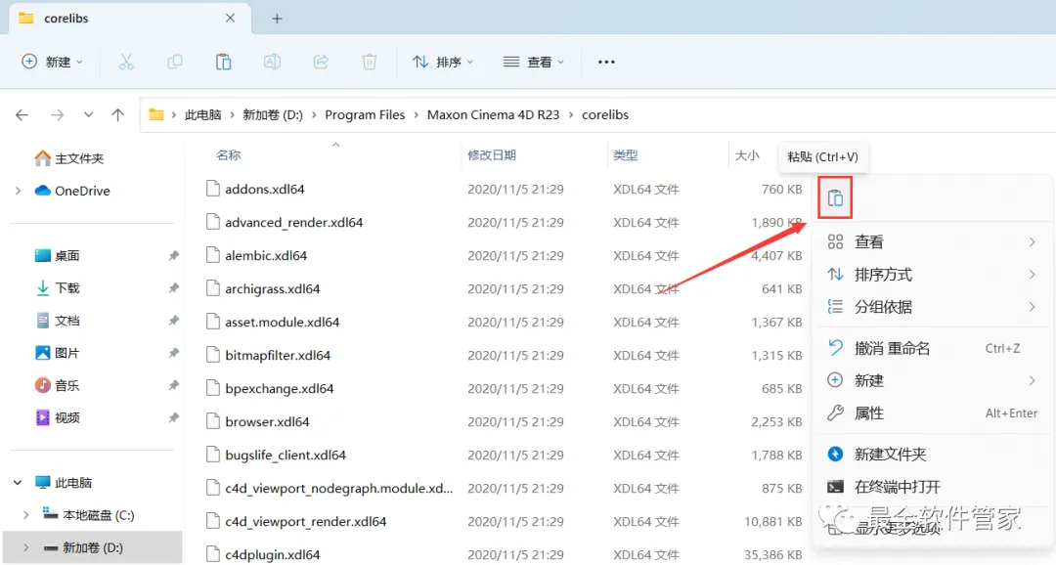This screenshot has height=565, width=1056.
Task: Choose 新建文件夹 in context menu
Action: pos(932,454)
